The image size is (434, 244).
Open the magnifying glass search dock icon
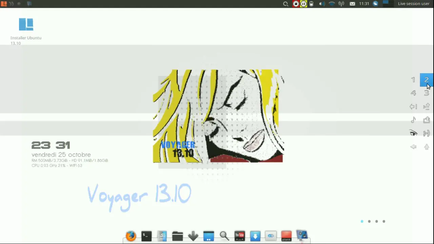(x=224, y=236)
